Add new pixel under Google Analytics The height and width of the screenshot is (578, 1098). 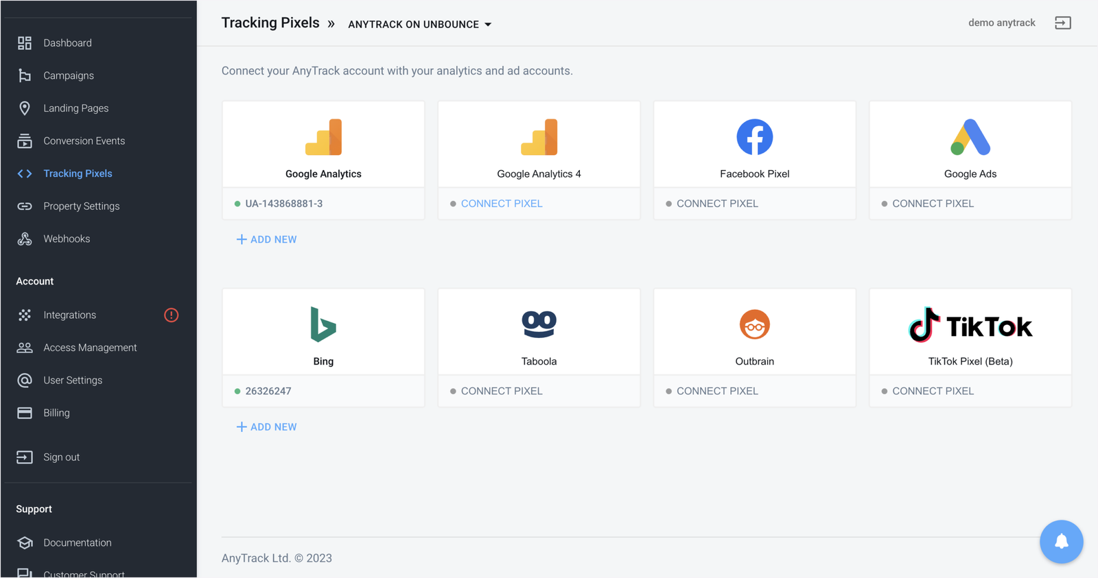click(x=267, y=239)
